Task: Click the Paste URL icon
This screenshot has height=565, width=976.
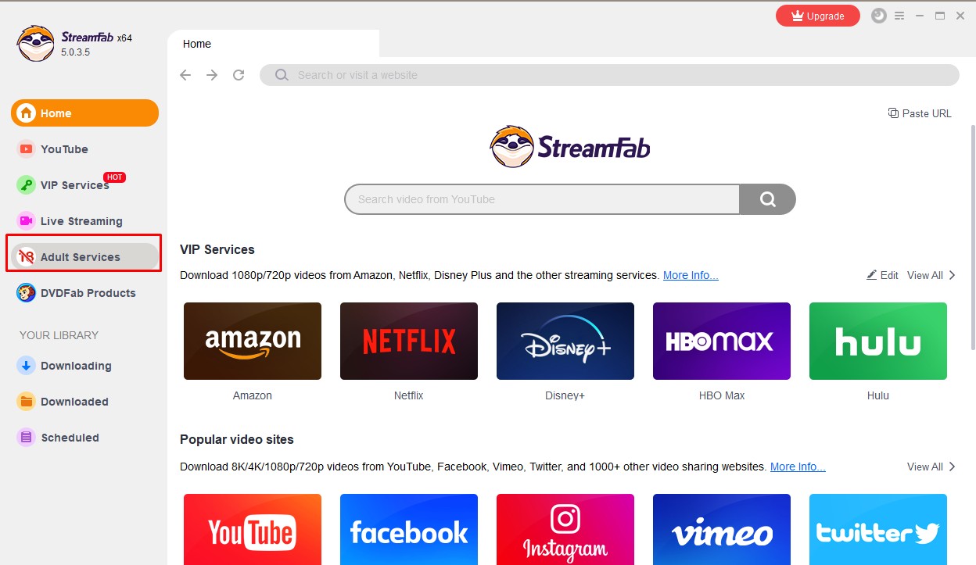Action: (893, 113)
